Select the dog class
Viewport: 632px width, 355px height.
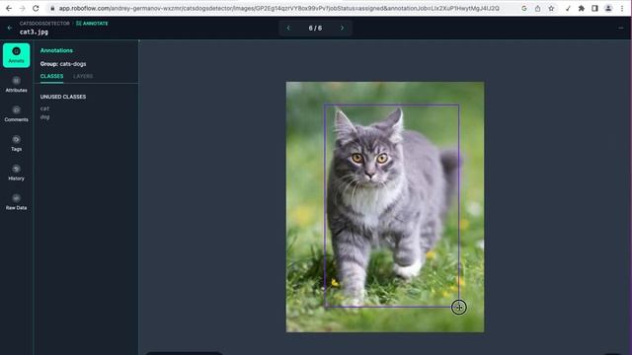click(x=44, y=117)
